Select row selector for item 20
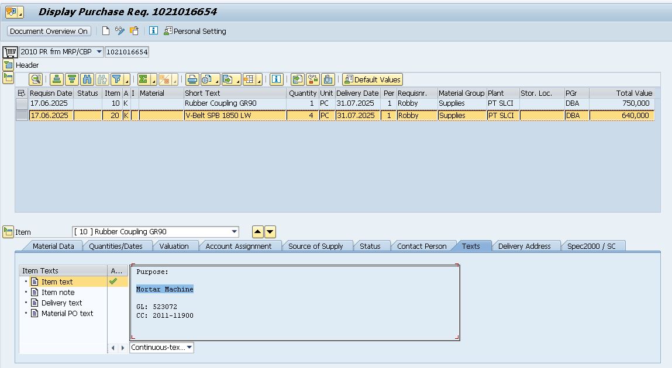Screen dimensions: 672x368 point(22,115)
